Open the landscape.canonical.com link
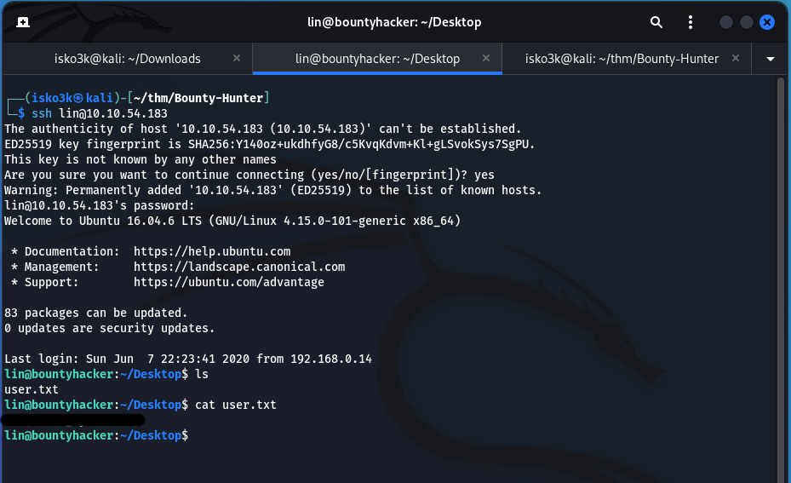This screenshot has width=791, height=483. pos(239,267)
